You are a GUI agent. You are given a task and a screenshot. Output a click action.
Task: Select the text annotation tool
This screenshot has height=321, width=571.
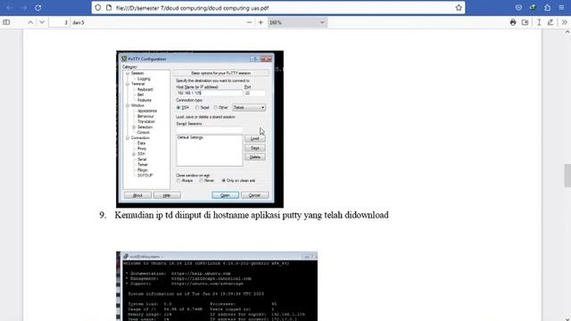tap(539, 22)
